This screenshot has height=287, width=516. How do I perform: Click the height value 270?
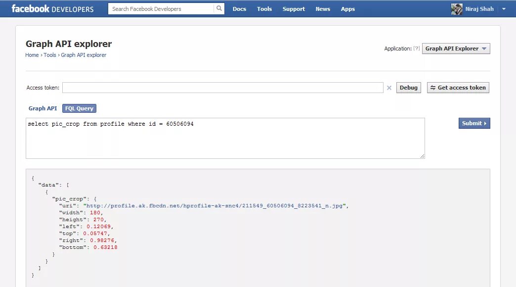pyautogui.click(x=98, y=219)
